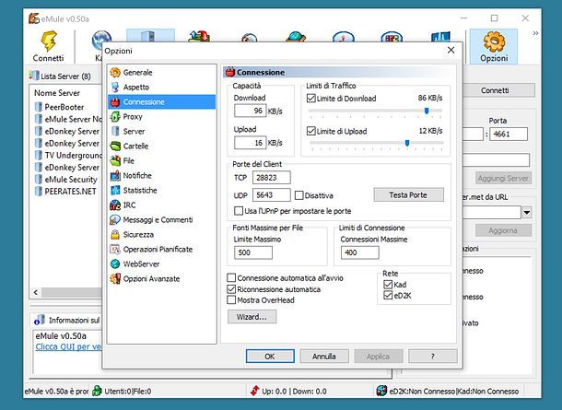
Task: Select Connessione category in sidebar
Action: [x=161, y=101]
